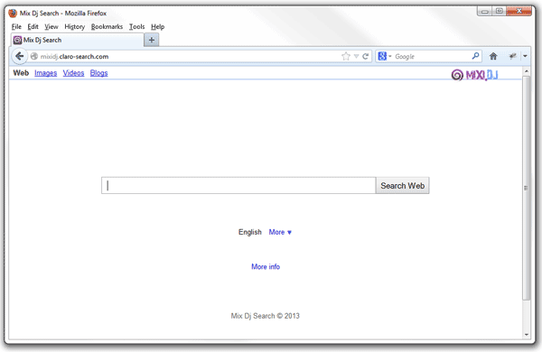This screenshot has height=352, width=542.
Task: Open the Tools menu
Action: point(136,26)
